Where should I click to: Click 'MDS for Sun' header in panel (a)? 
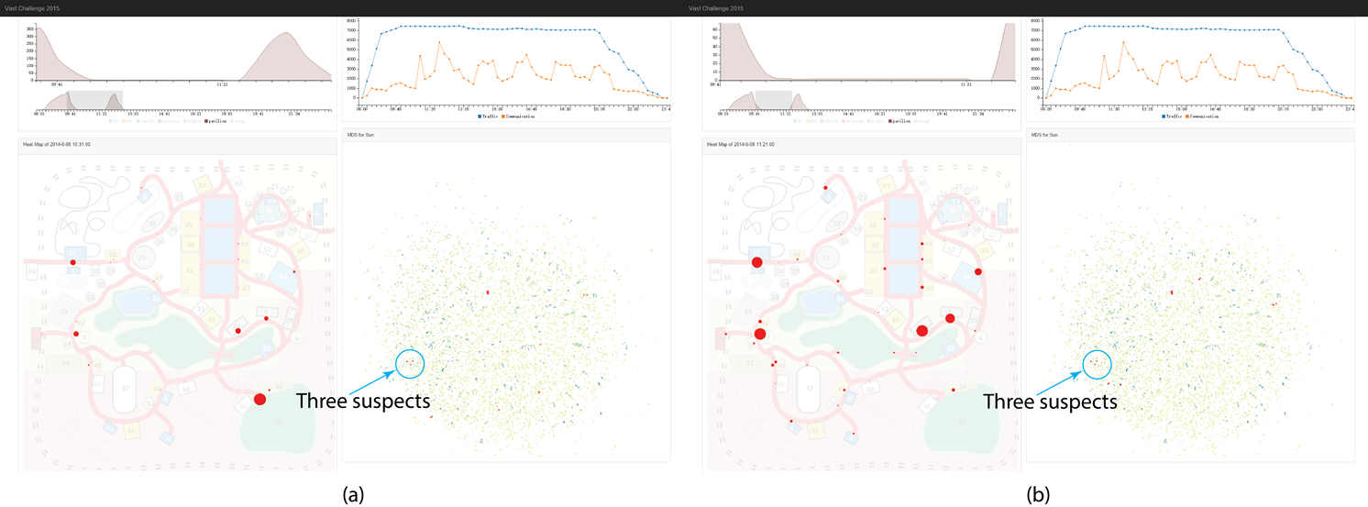[x=359, y=135]
